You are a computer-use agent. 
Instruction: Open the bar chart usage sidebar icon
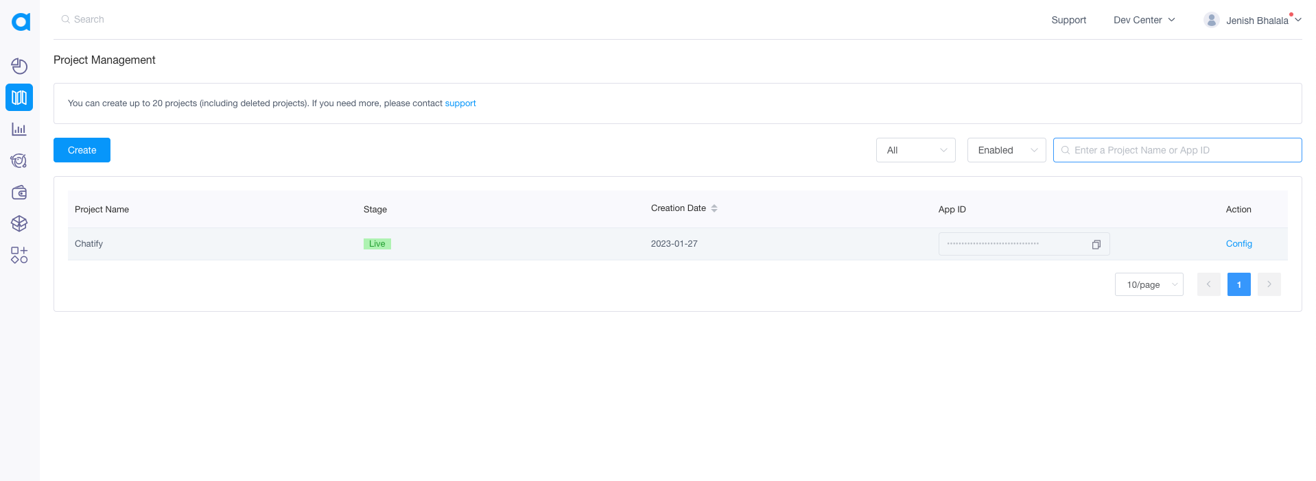tap(19, 129)
